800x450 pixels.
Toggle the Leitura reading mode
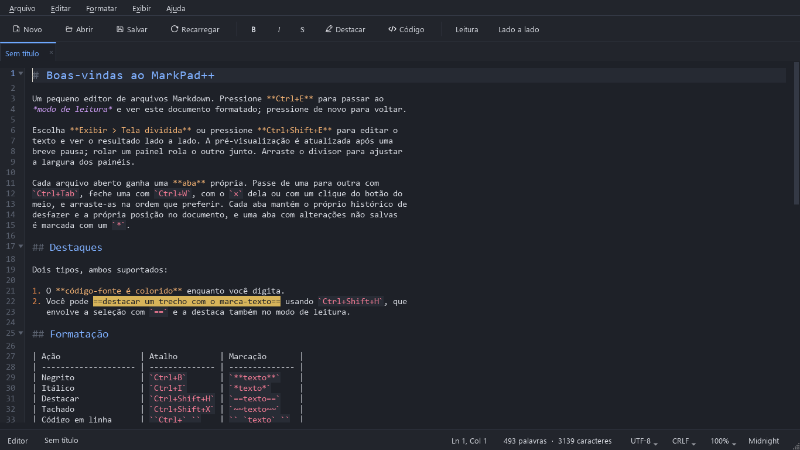pos(467,29)
